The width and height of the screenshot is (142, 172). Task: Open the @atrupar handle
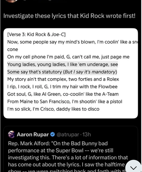pos(68,135)
